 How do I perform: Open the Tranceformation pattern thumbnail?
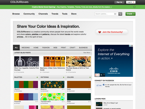53,97
